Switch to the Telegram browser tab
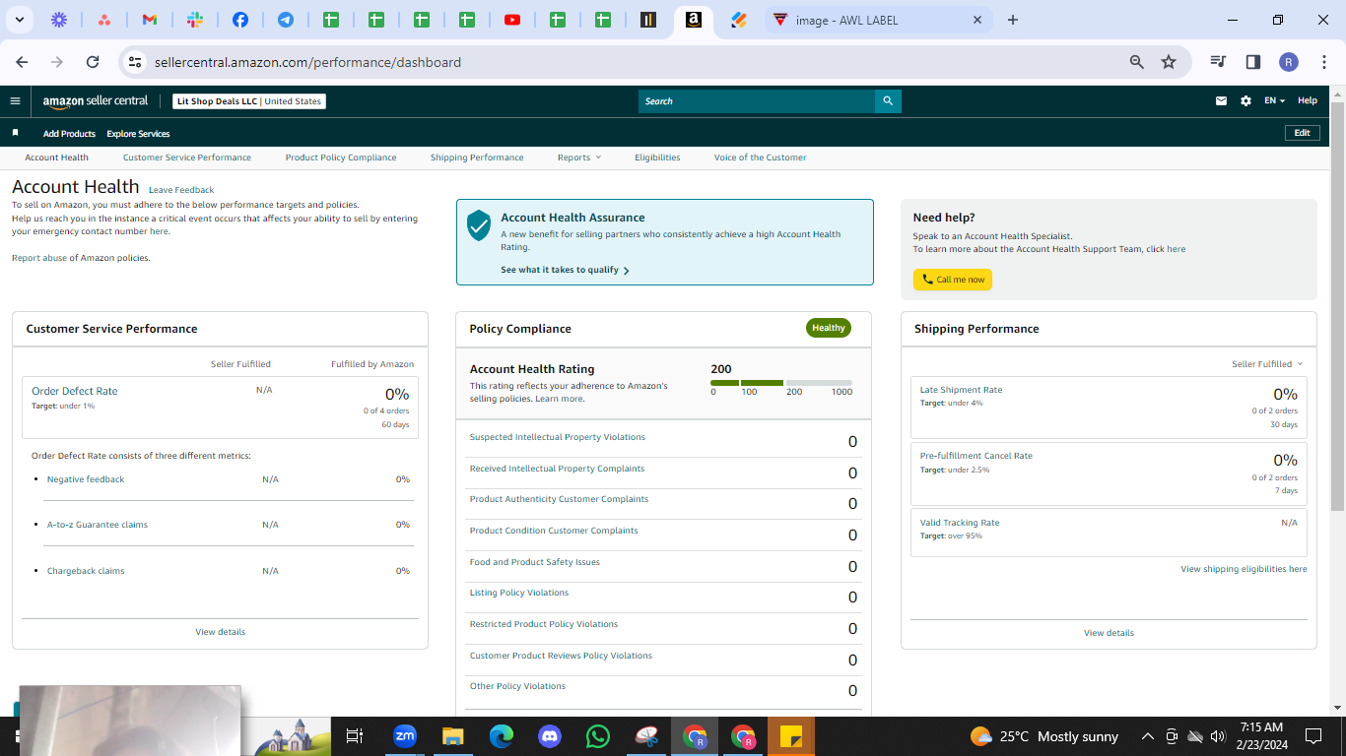1346x756 pixels. tap(285, 20)
